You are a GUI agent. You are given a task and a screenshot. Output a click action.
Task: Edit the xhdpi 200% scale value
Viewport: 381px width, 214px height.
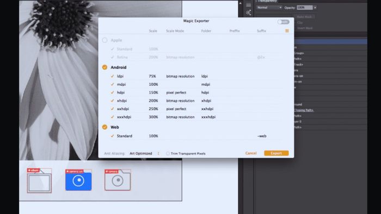[x=153, y=100]
